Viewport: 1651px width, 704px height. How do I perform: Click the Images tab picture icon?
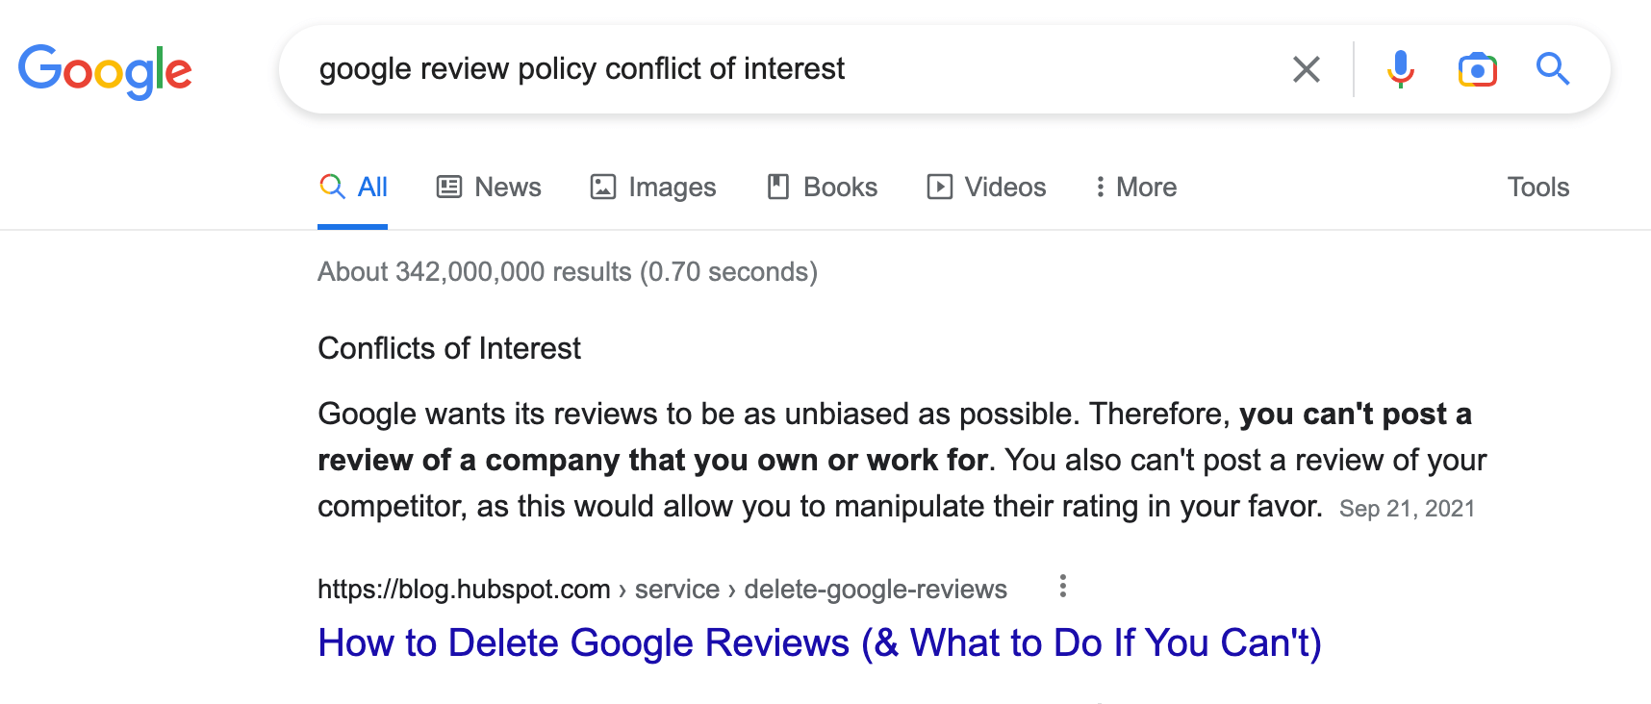tap(603, 187)
